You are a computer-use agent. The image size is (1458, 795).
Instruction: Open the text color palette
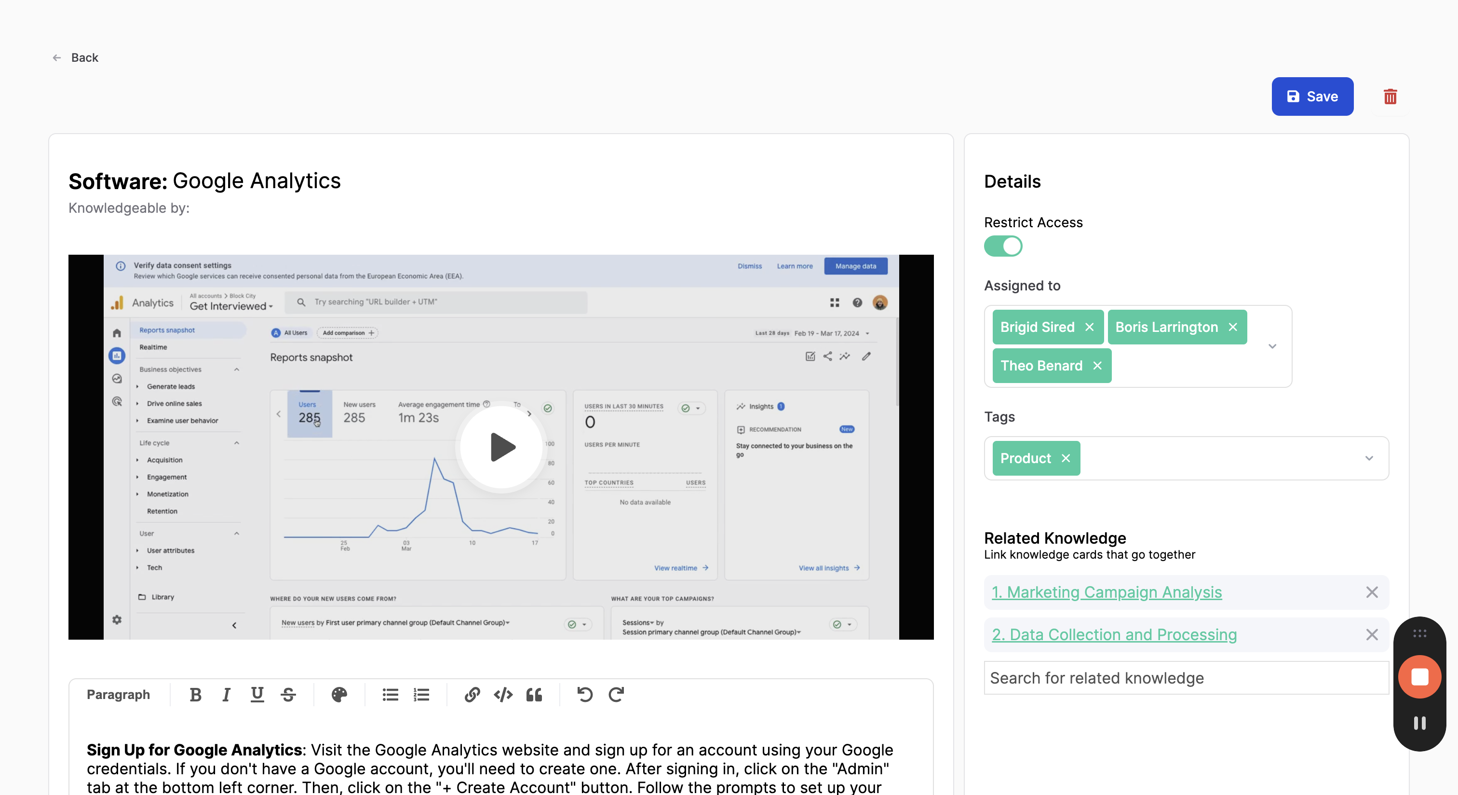(339, 695)
